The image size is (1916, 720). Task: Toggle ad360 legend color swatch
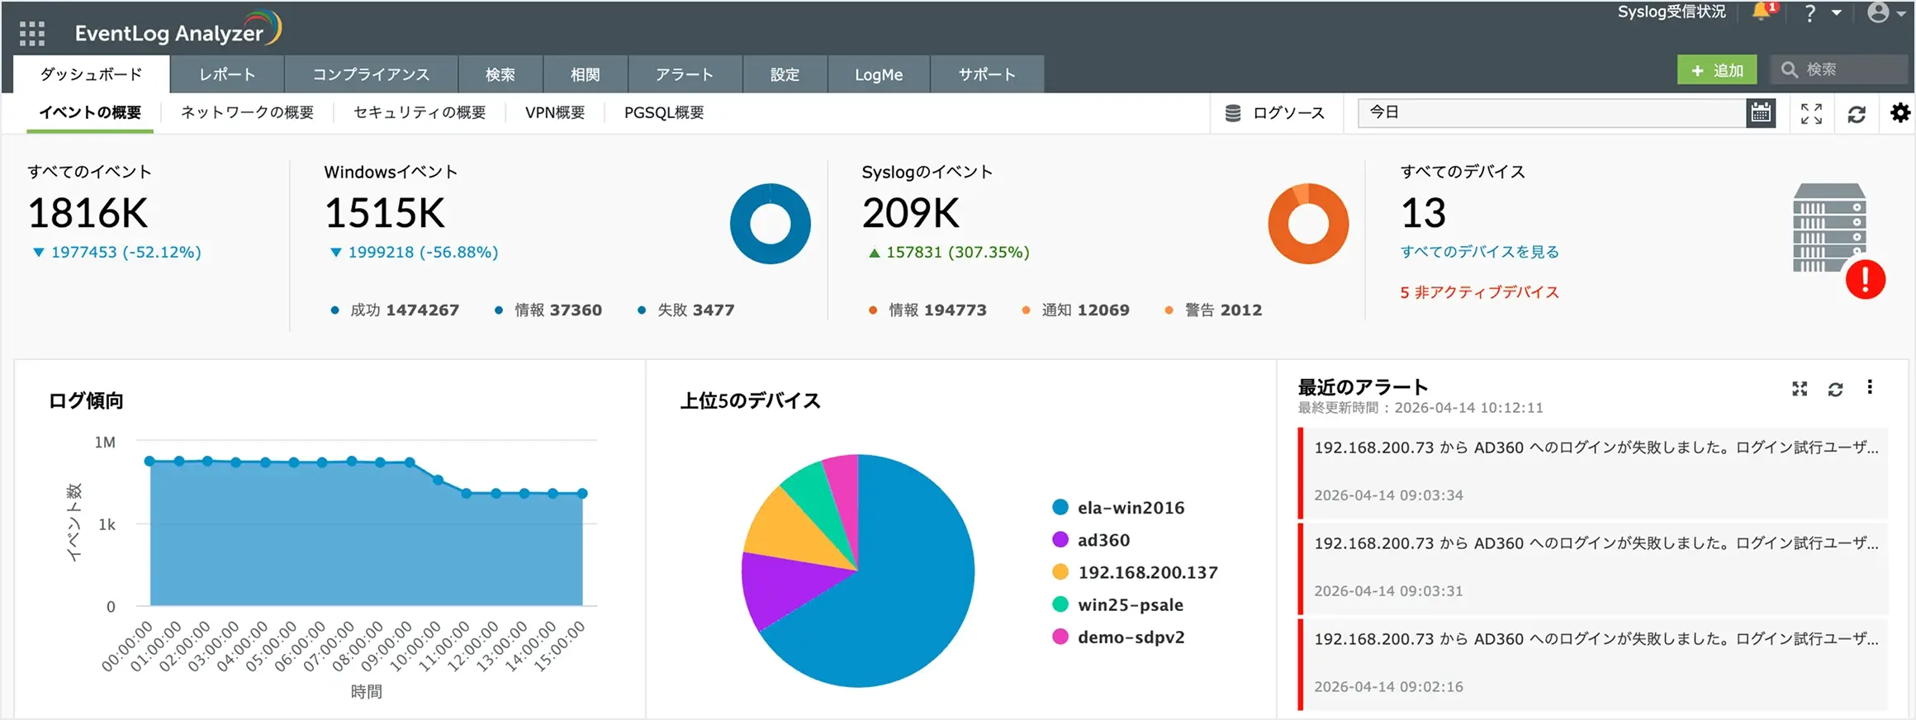(1060, 539)
